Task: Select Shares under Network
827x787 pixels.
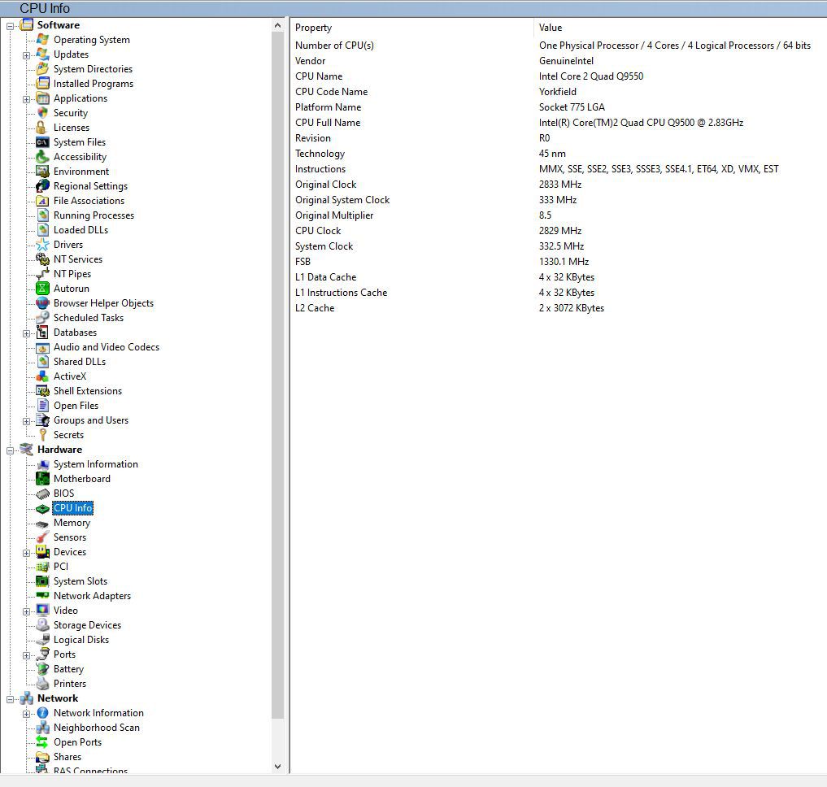Action: pyautogui.click(x=67, y=757)
